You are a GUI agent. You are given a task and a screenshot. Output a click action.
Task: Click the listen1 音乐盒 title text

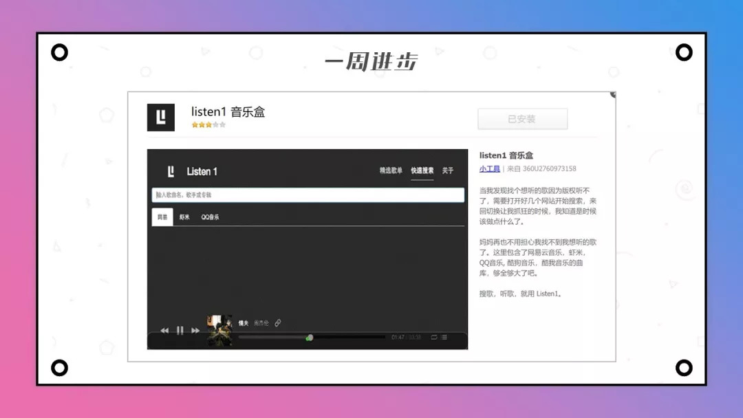[x=228, y=112]
